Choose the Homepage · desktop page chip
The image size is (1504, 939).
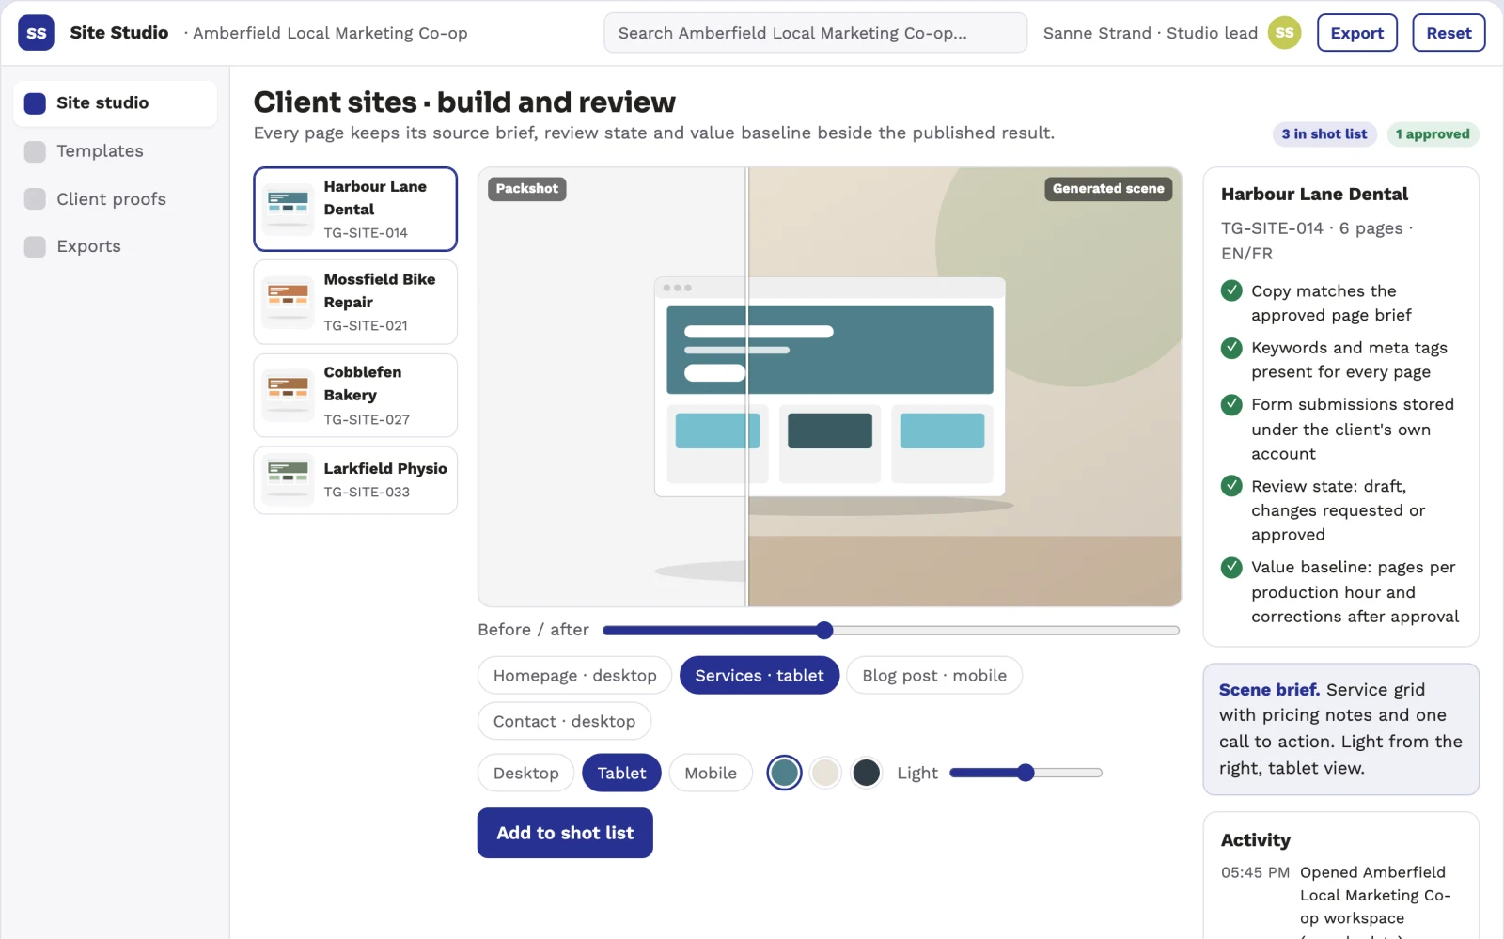574,675
